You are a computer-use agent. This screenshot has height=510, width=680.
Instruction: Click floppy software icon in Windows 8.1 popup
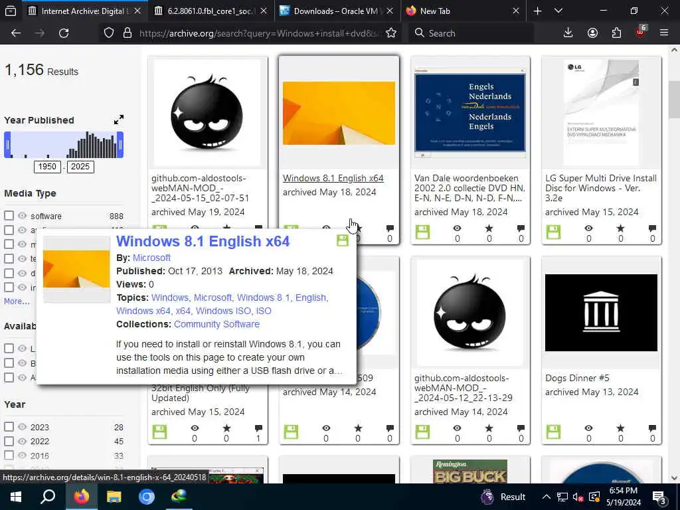[x=343, y=240]
